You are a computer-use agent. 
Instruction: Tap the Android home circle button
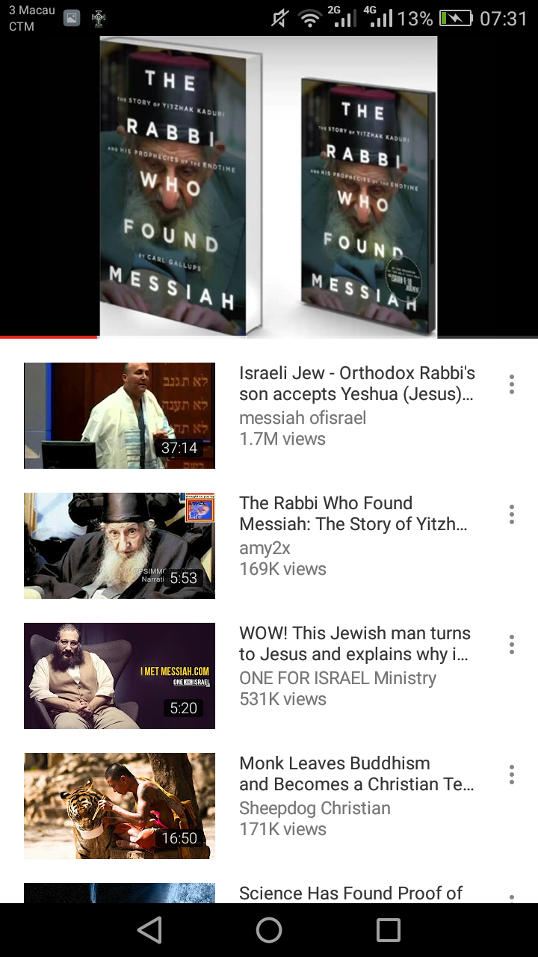click(269, 930)
